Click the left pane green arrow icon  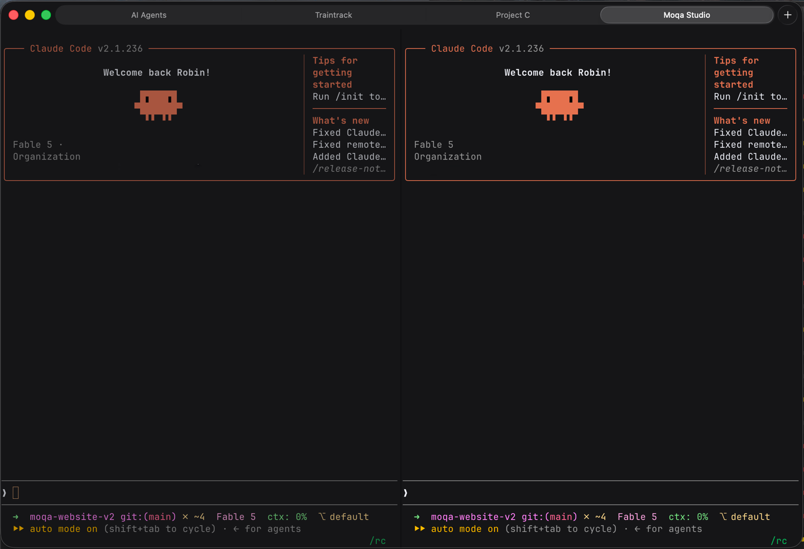(16, 517)
